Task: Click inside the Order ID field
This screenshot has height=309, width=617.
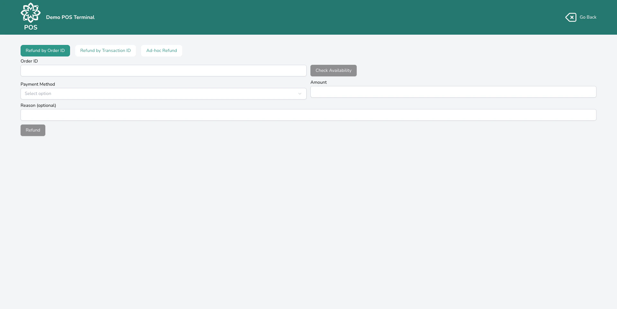Action: (163, 71)
